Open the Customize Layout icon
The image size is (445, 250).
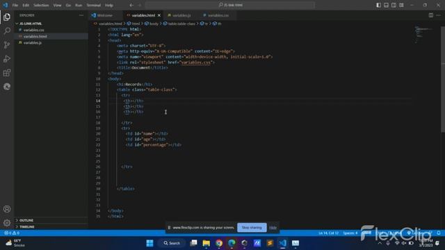pos(401,5)
